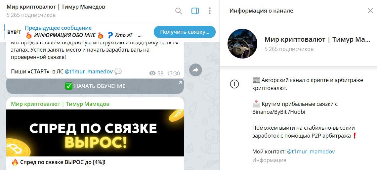
Task: Open @t1mur_mamedov link in the post
Action: click(89, 71)
